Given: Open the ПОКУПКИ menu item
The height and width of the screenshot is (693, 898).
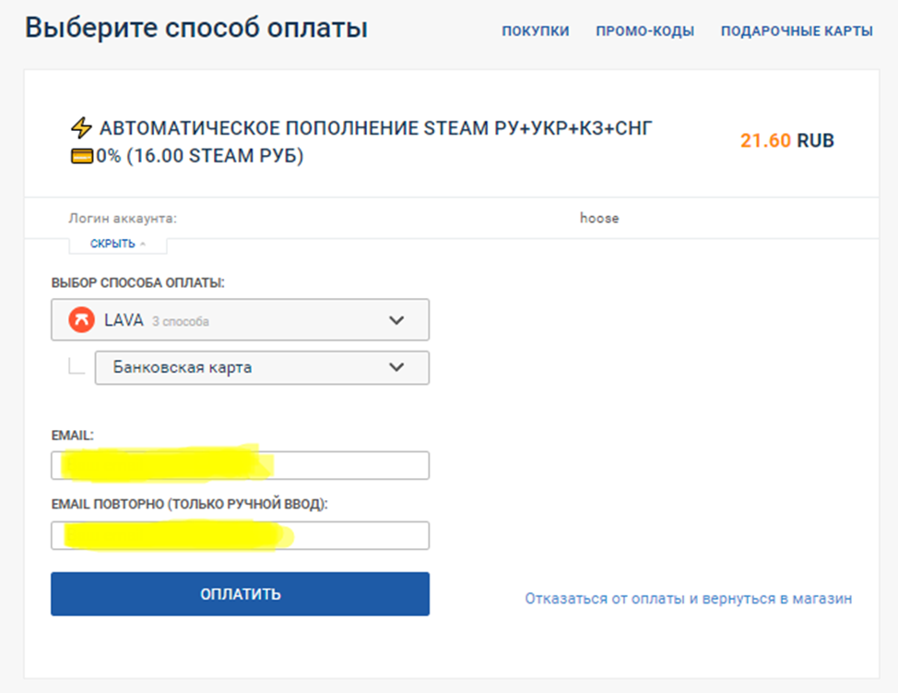Looking at the screenshot, I should (535, 31).
